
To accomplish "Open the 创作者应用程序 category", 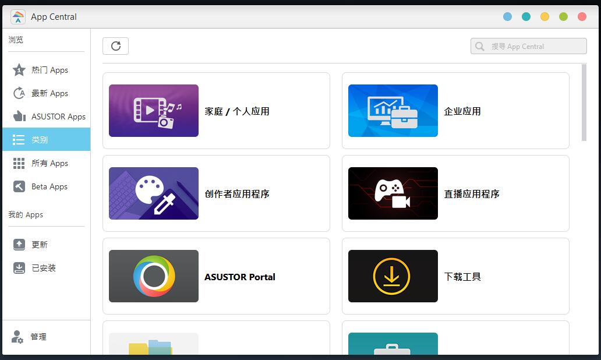I will [215, 193].
